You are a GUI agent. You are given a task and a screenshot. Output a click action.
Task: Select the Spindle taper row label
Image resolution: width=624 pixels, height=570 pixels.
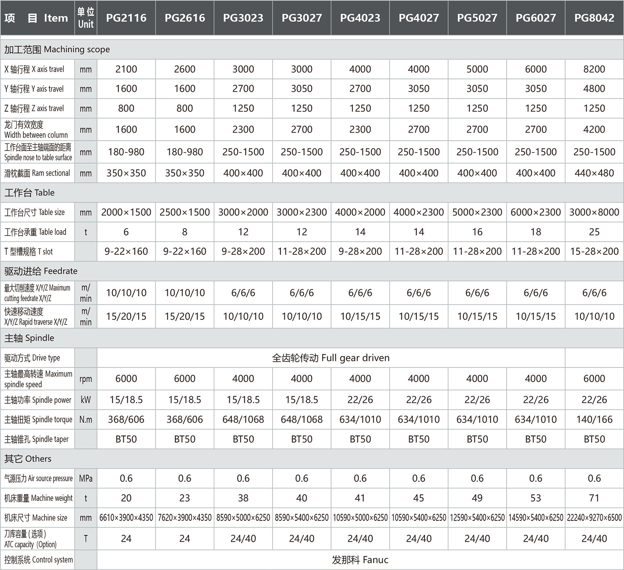[x=37, y=439]
